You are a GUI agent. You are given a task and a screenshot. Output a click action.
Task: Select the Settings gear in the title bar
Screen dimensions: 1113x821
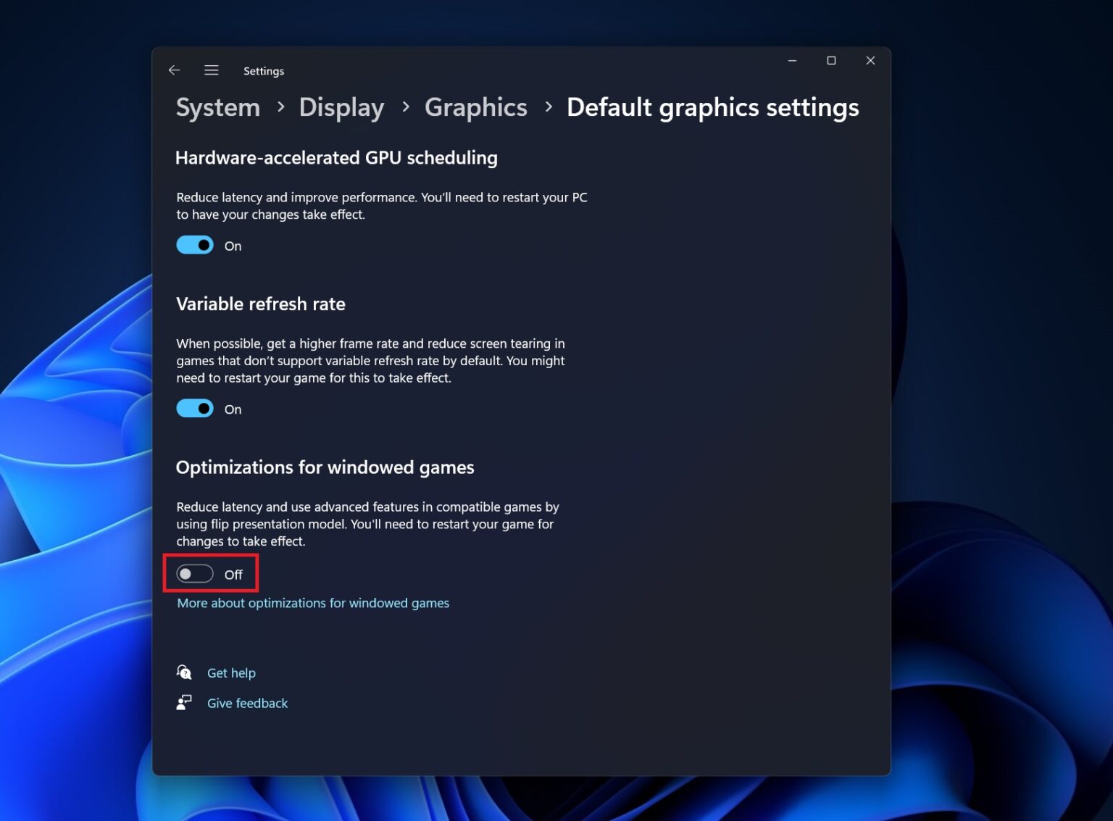[x=264, y=70]
